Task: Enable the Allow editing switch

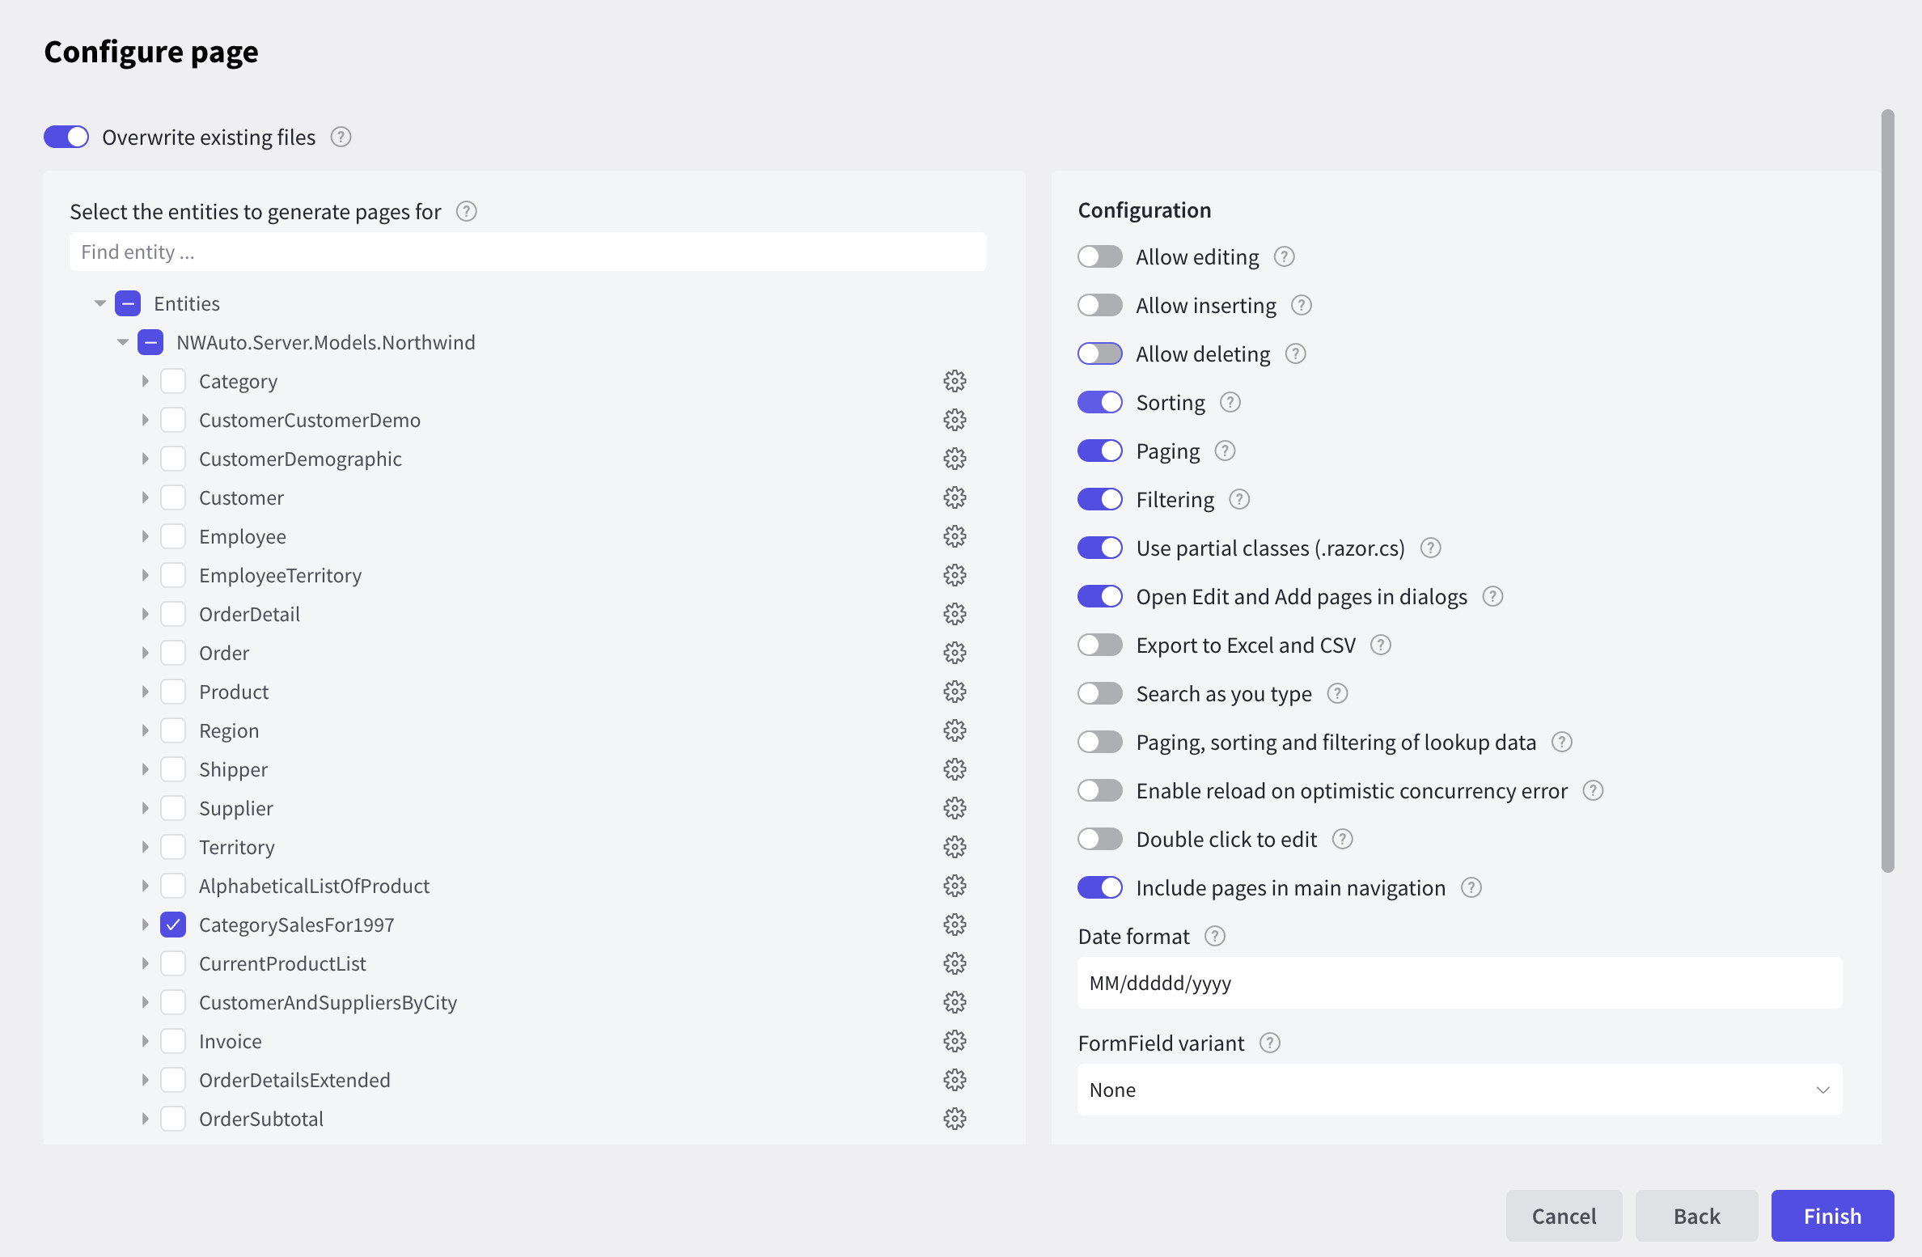Action: coord(1100,256)
